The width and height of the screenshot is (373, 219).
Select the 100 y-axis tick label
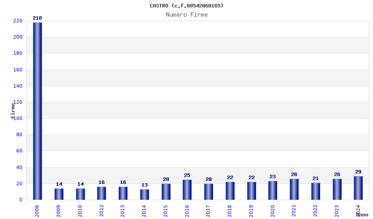point(18,118)
